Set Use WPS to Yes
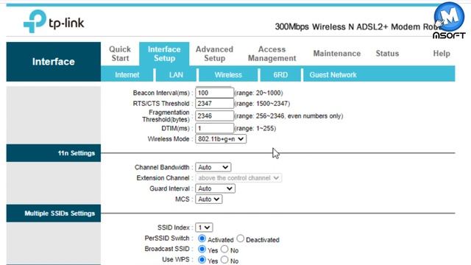The image size is (471, 265). (202, 260)
